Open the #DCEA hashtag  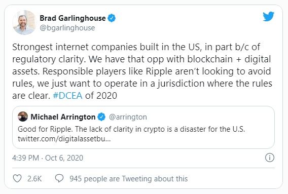point(67,96)
